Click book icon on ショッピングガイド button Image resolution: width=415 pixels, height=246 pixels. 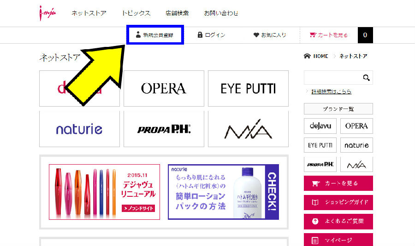tap(315, 202)
